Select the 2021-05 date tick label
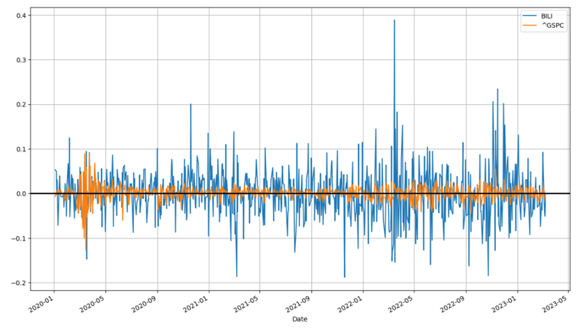This screenshot has height=331, width=578. tap(247, 303)
